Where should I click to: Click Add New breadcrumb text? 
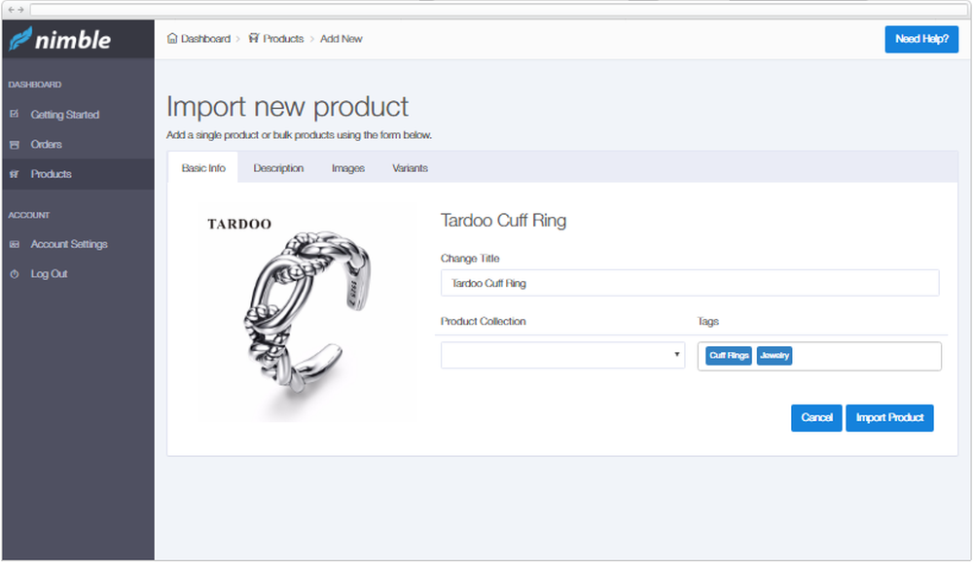point(342,39)
